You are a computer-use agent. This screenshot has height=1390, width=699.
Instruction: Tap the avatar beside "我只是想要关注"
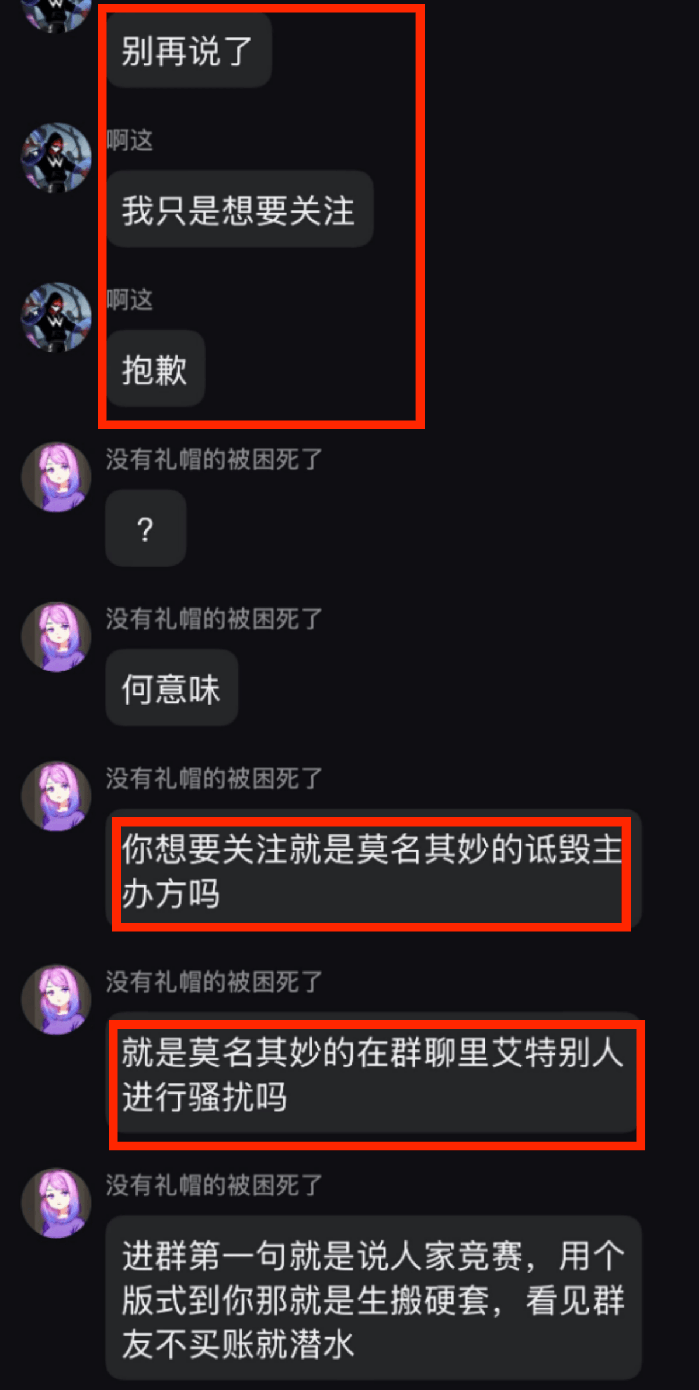pyautogui.click(x=56, y=158)
